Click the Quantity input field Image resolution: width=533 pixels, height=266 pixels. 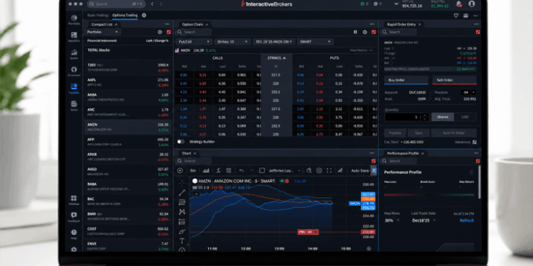403,117
